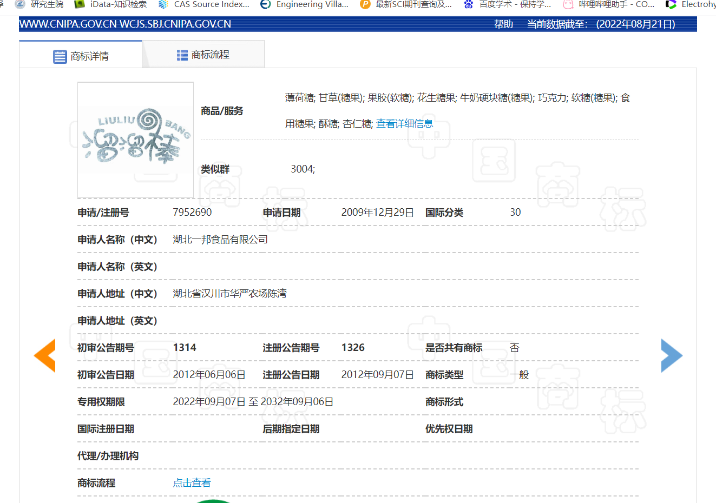
Task: Open the 最新SCI期刊查询 bookmark
Action: click(x=406, y=4)
